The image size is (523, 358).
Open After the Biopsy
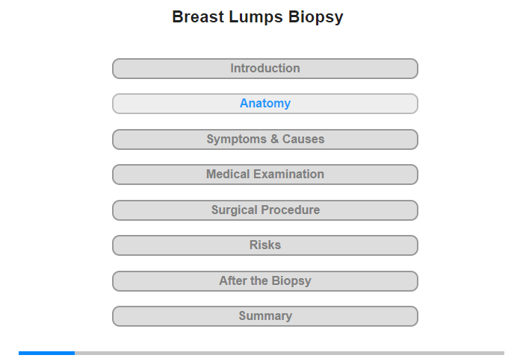[264, 281]
